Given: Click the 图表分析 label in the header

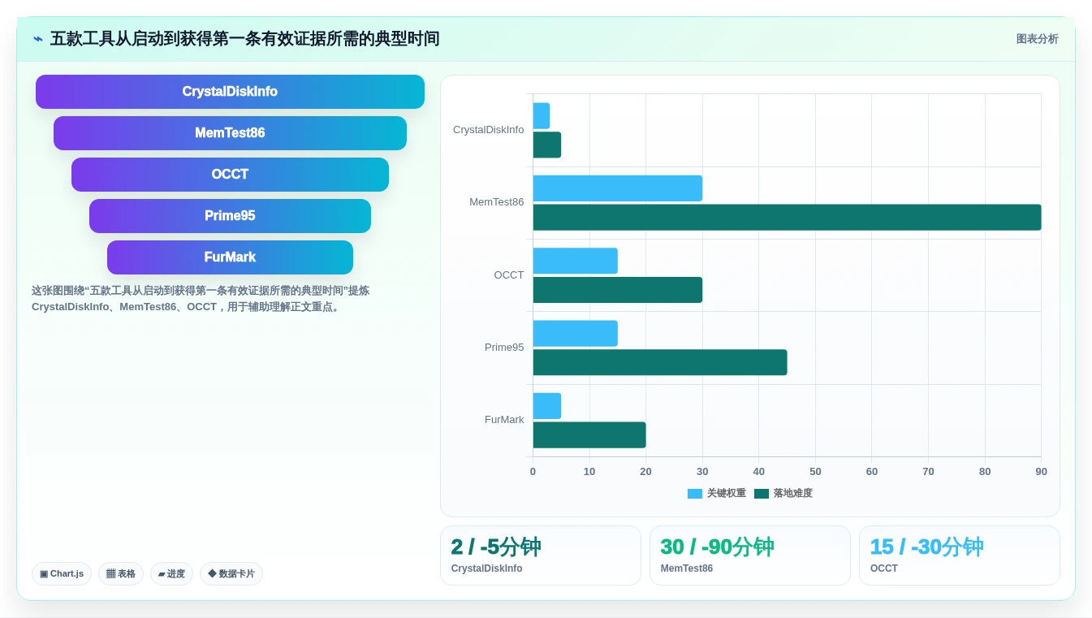Looking at the screenshot, I should click(x=1037, y=39).
